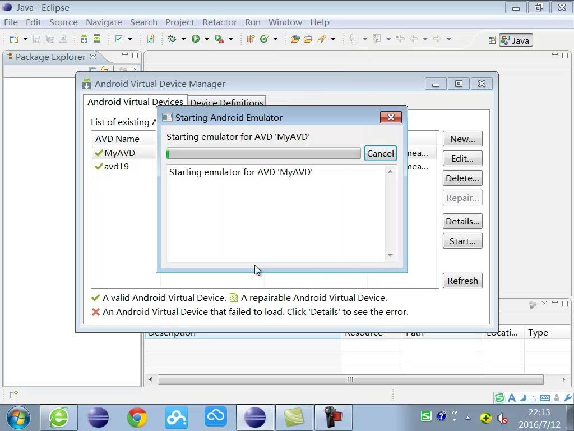Viewport: 574px width, 431px height.
Task: Open the Package Explorer view menu triangle
Action: pyautogui.click(x=135, y=68)
